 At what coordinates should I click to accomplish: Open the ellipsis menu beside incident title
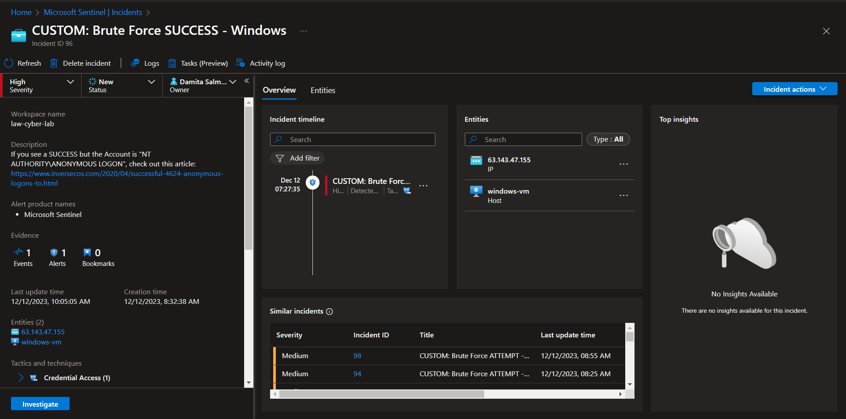coord(304,31)
